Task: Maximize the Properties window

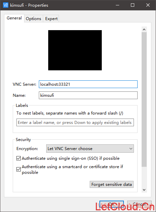Action: 133,5
